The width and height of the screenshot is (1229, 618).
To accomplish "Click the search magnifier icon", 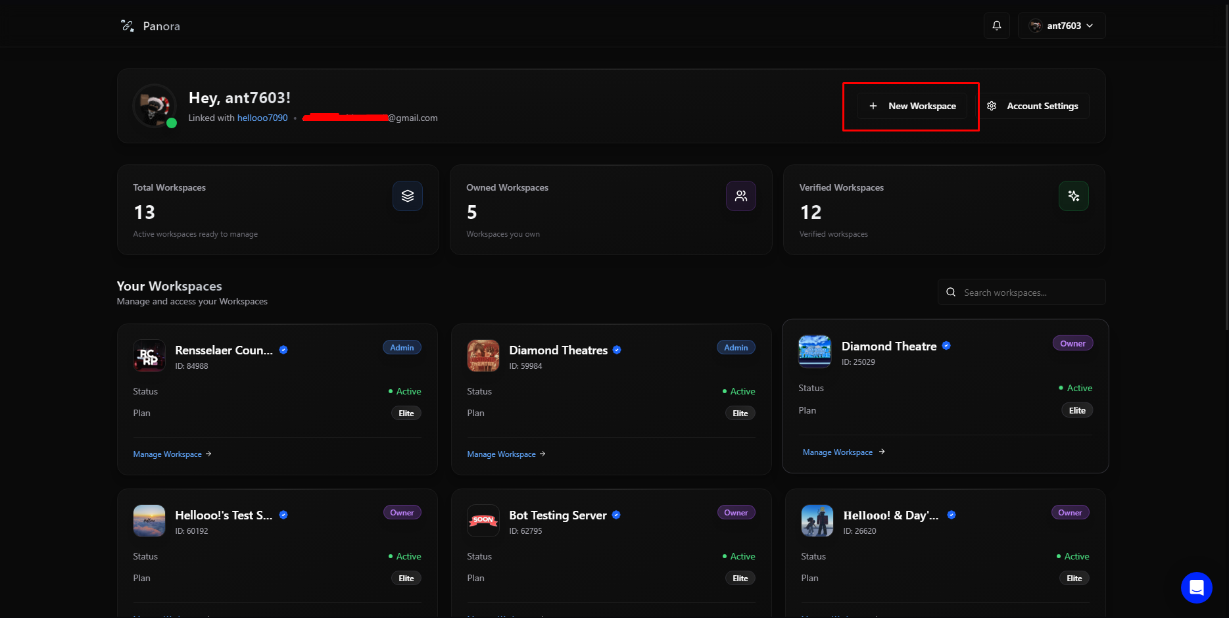I will pos(951,292).
